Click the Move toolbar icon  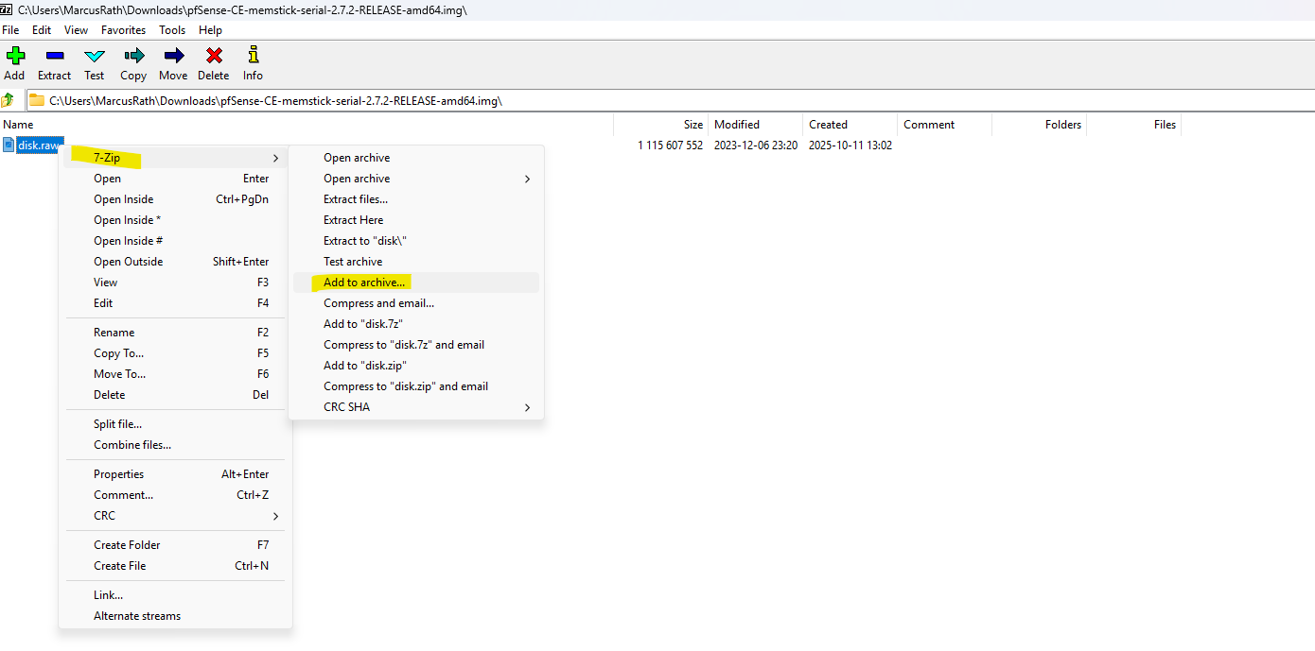coord(173,56)
